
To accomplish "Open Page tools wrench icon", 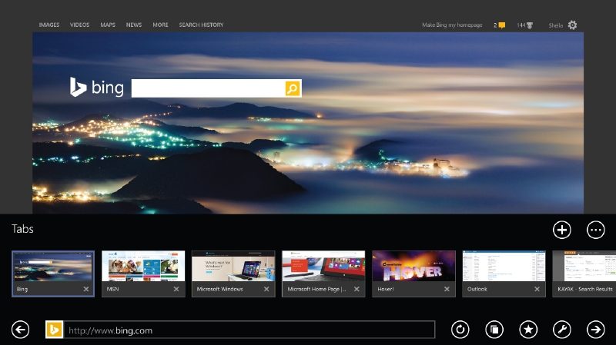I will [562, 330].
